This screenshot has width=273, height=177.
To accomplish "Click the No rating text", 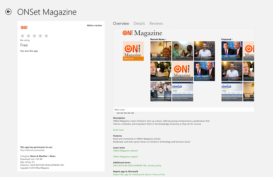I will click(25, 40).
